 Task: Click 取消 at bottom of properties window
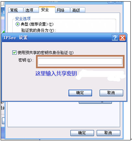coord(108,133)
